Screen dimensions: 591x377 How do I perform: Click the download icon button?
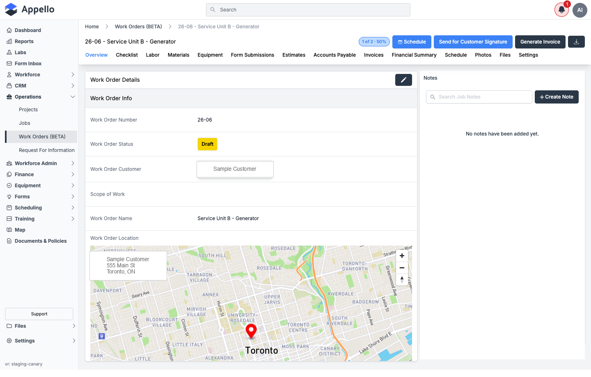click(x=576, y=42)
